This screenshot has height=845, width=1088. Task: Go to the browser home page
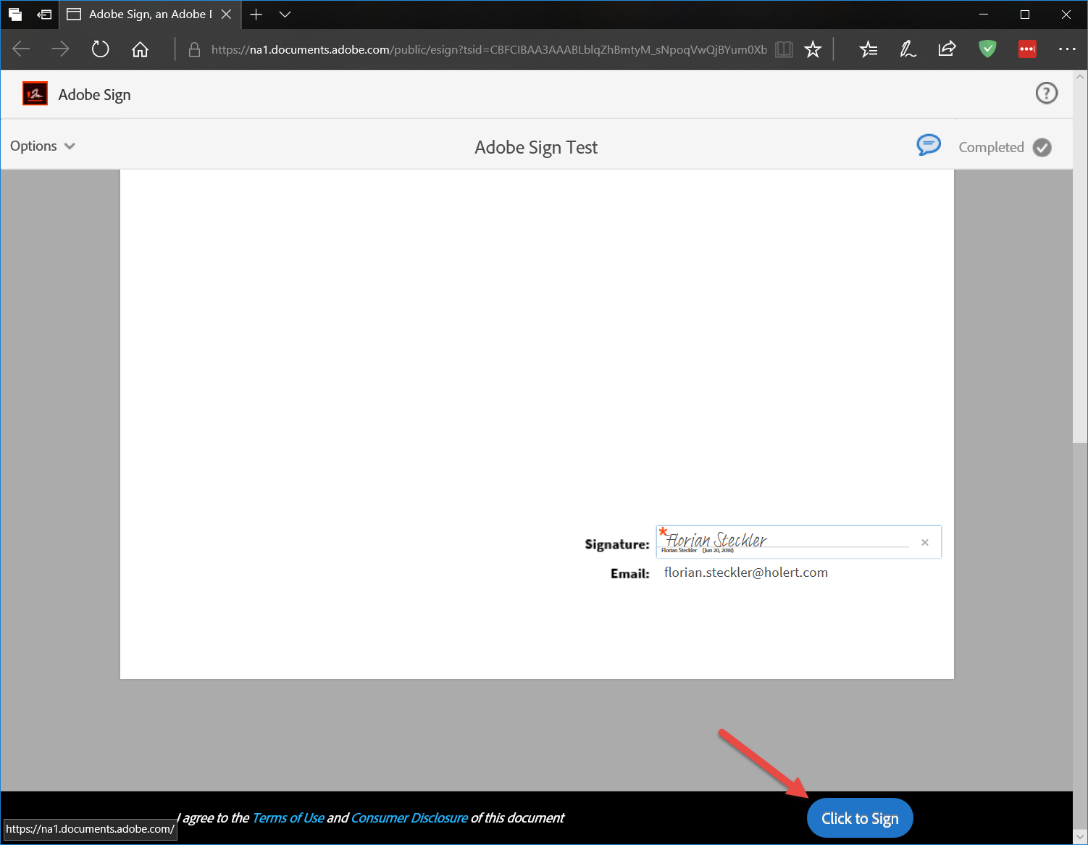click(140, 49)
